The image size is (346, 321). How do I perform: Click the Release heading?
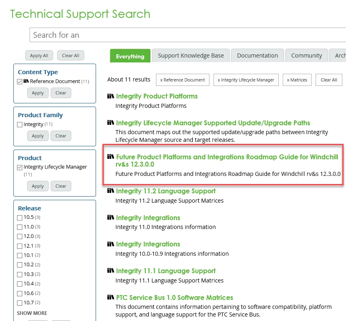coord(30,208)
